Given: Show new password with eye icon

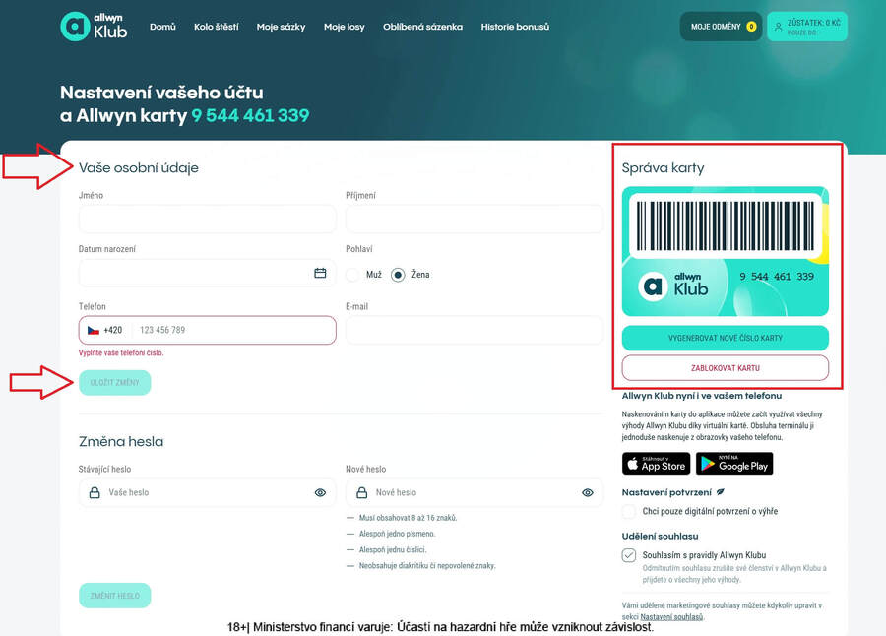Looking at the screenshot, I should [x=588, y=492].
